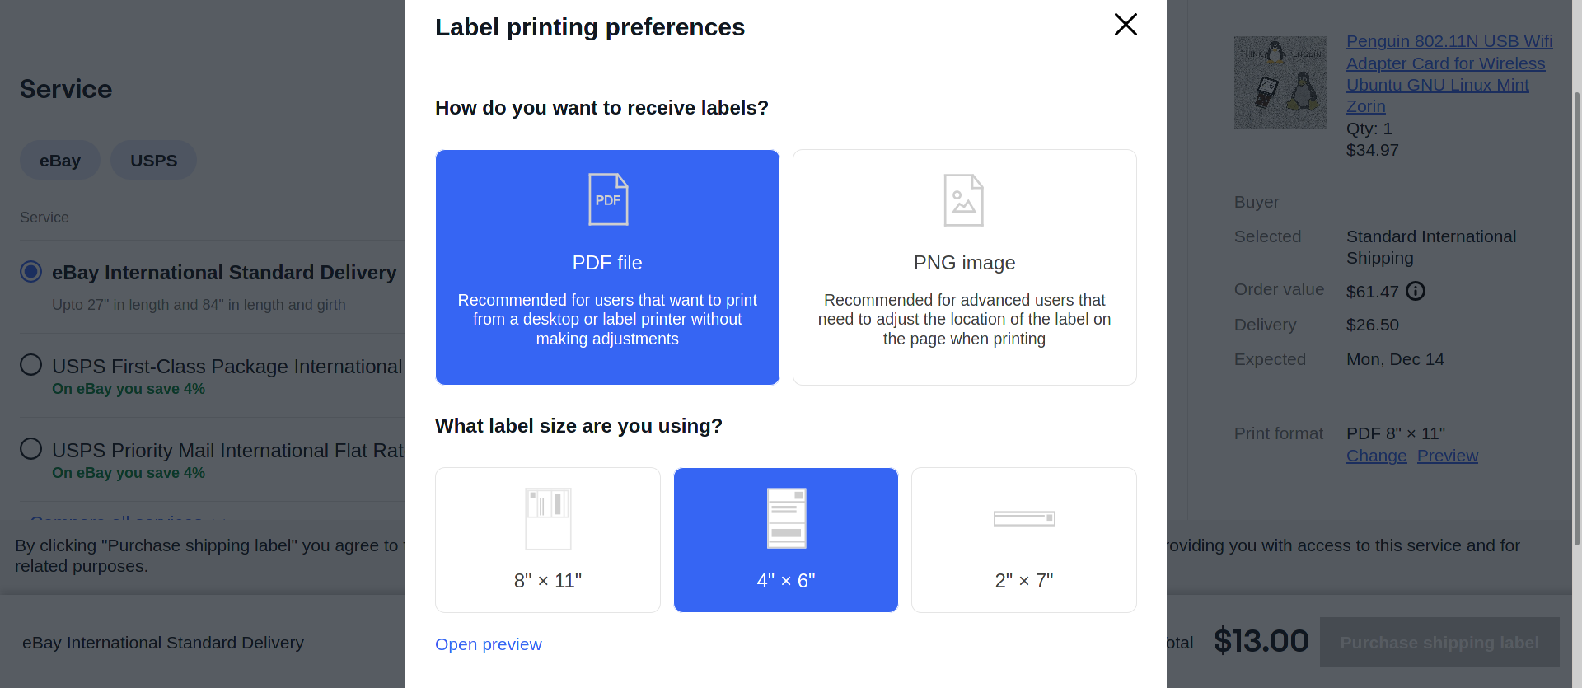Click the Purchase shipping label button

click(x=1439, y=642)
